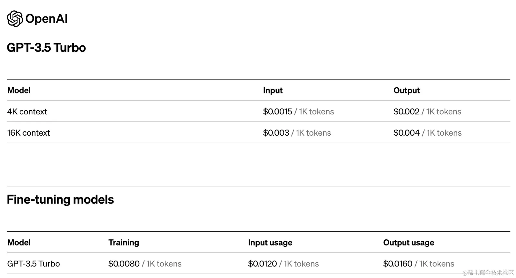Screen dimensions: 516x278
Task: Click the $0.0080 training price
Action: pyautogui.click(x=124, y=264)
